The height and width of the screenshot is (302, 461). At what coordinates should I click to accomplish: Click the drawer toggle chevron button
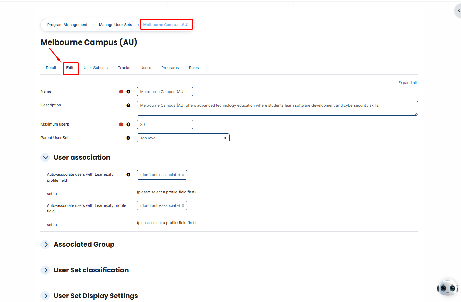(x=458, y=10)
